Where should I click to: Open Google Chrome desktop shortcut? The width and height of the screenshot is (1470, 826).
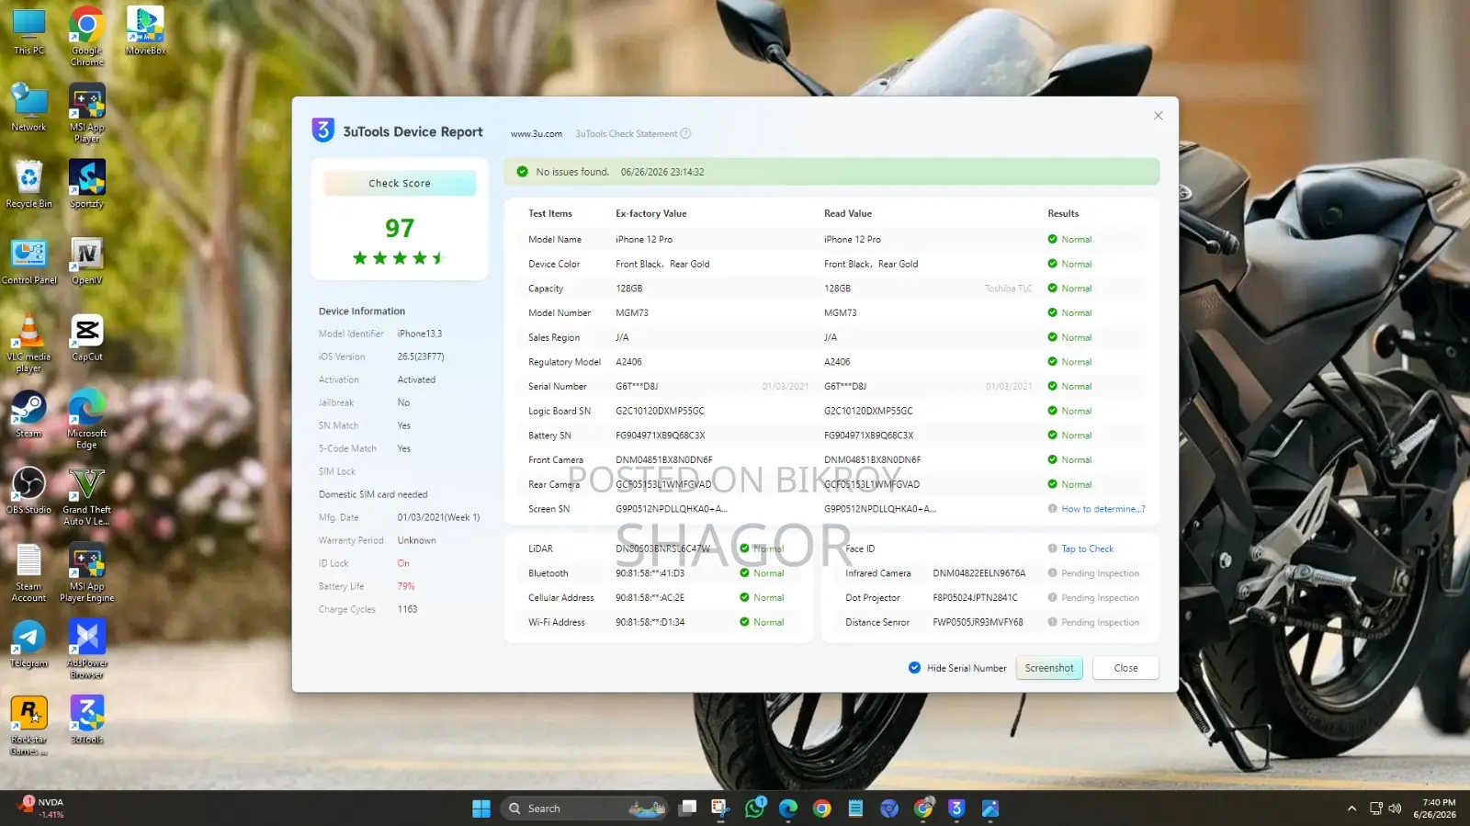click(86, 37)
